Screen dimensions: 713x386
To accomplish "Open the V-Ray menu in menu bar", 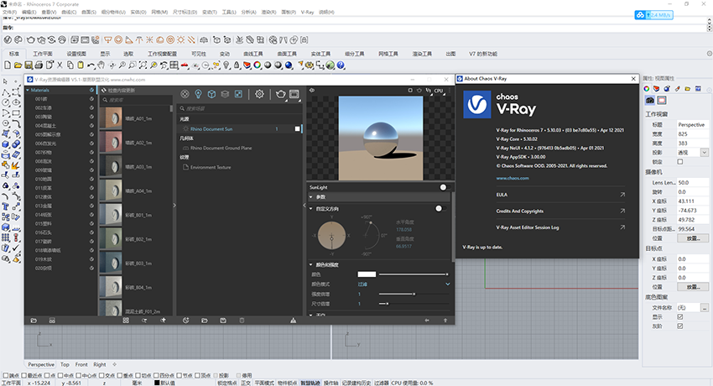I will coord(307,13).
